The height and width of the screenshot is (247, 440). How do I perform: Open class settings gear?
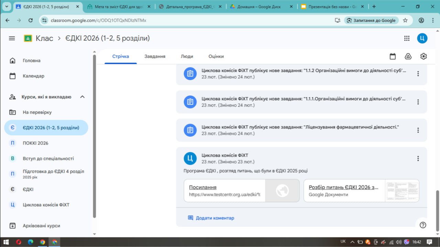pos(423,56)
